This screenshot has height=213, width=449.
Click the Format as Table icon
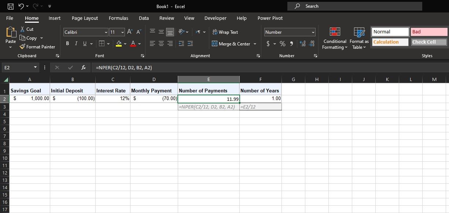(x=359, y=38)
